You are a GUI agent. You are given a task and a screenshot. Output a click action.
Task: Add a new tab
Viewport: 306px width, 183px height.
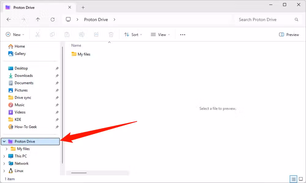coord(83,7)
